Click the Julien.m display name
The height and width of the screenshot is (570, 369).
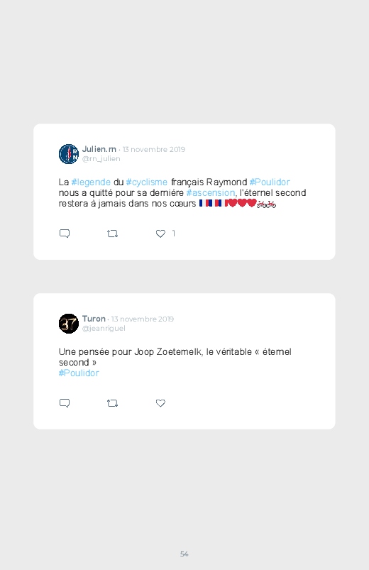coord(99,149)
